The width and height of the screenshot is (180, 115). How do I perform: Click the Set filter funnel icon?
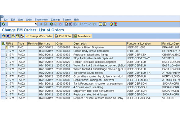coord(18,36)
